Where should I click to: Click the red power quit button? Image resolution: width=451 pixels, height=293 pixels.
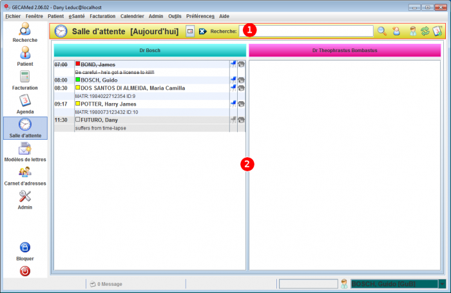tap(24, 271)
